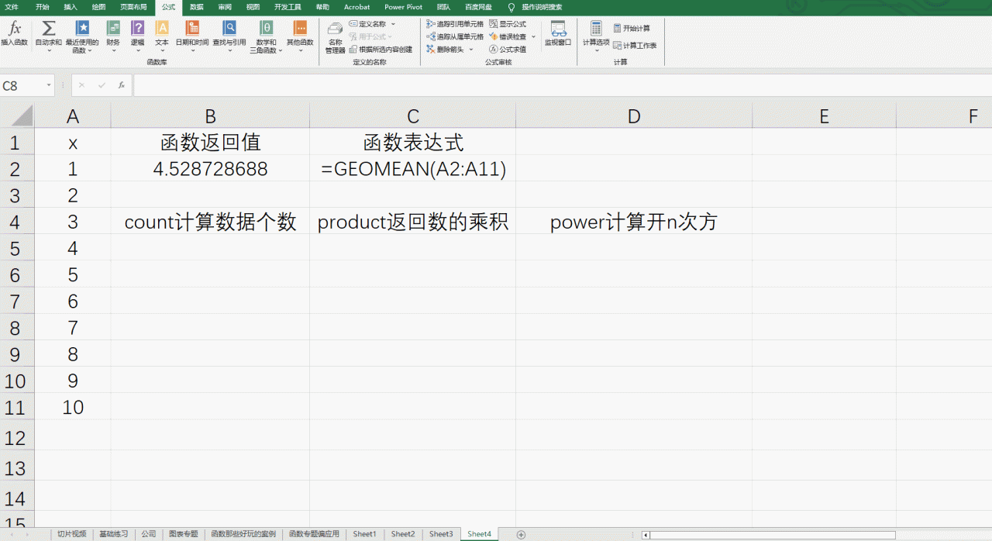Viewport: 992px width, 541px height.
Task: Expand the Define Name (定义名称) dropdown arrow
Action: point(392,24)
